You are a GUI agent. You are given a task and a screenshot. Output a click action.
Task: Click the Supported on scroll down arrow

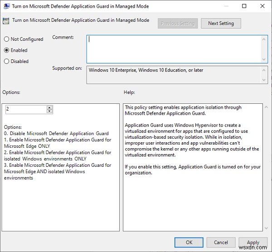pyautogui.click(x=264, y=80)
